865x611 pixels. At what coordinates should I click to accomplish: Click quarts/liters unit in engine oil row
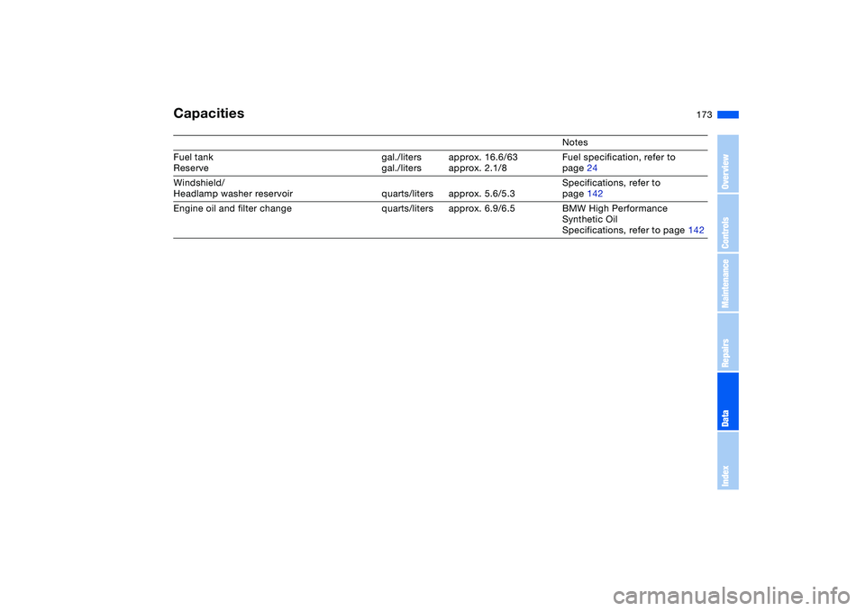[407, 209]
